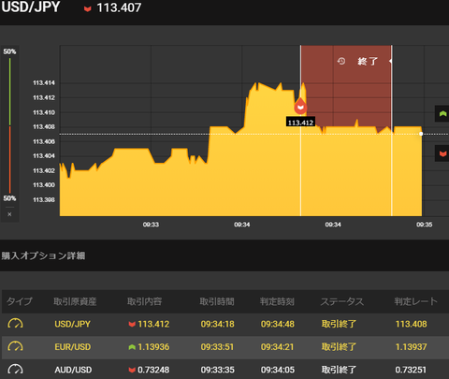
Task: Click the clock history icon next to 終了
Action: (341, 61)
